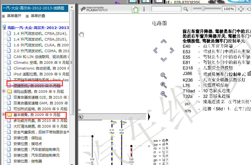251x165 pixels.
Task: Click the sidebar vertical scrollbar thumb
Action: 72,63
